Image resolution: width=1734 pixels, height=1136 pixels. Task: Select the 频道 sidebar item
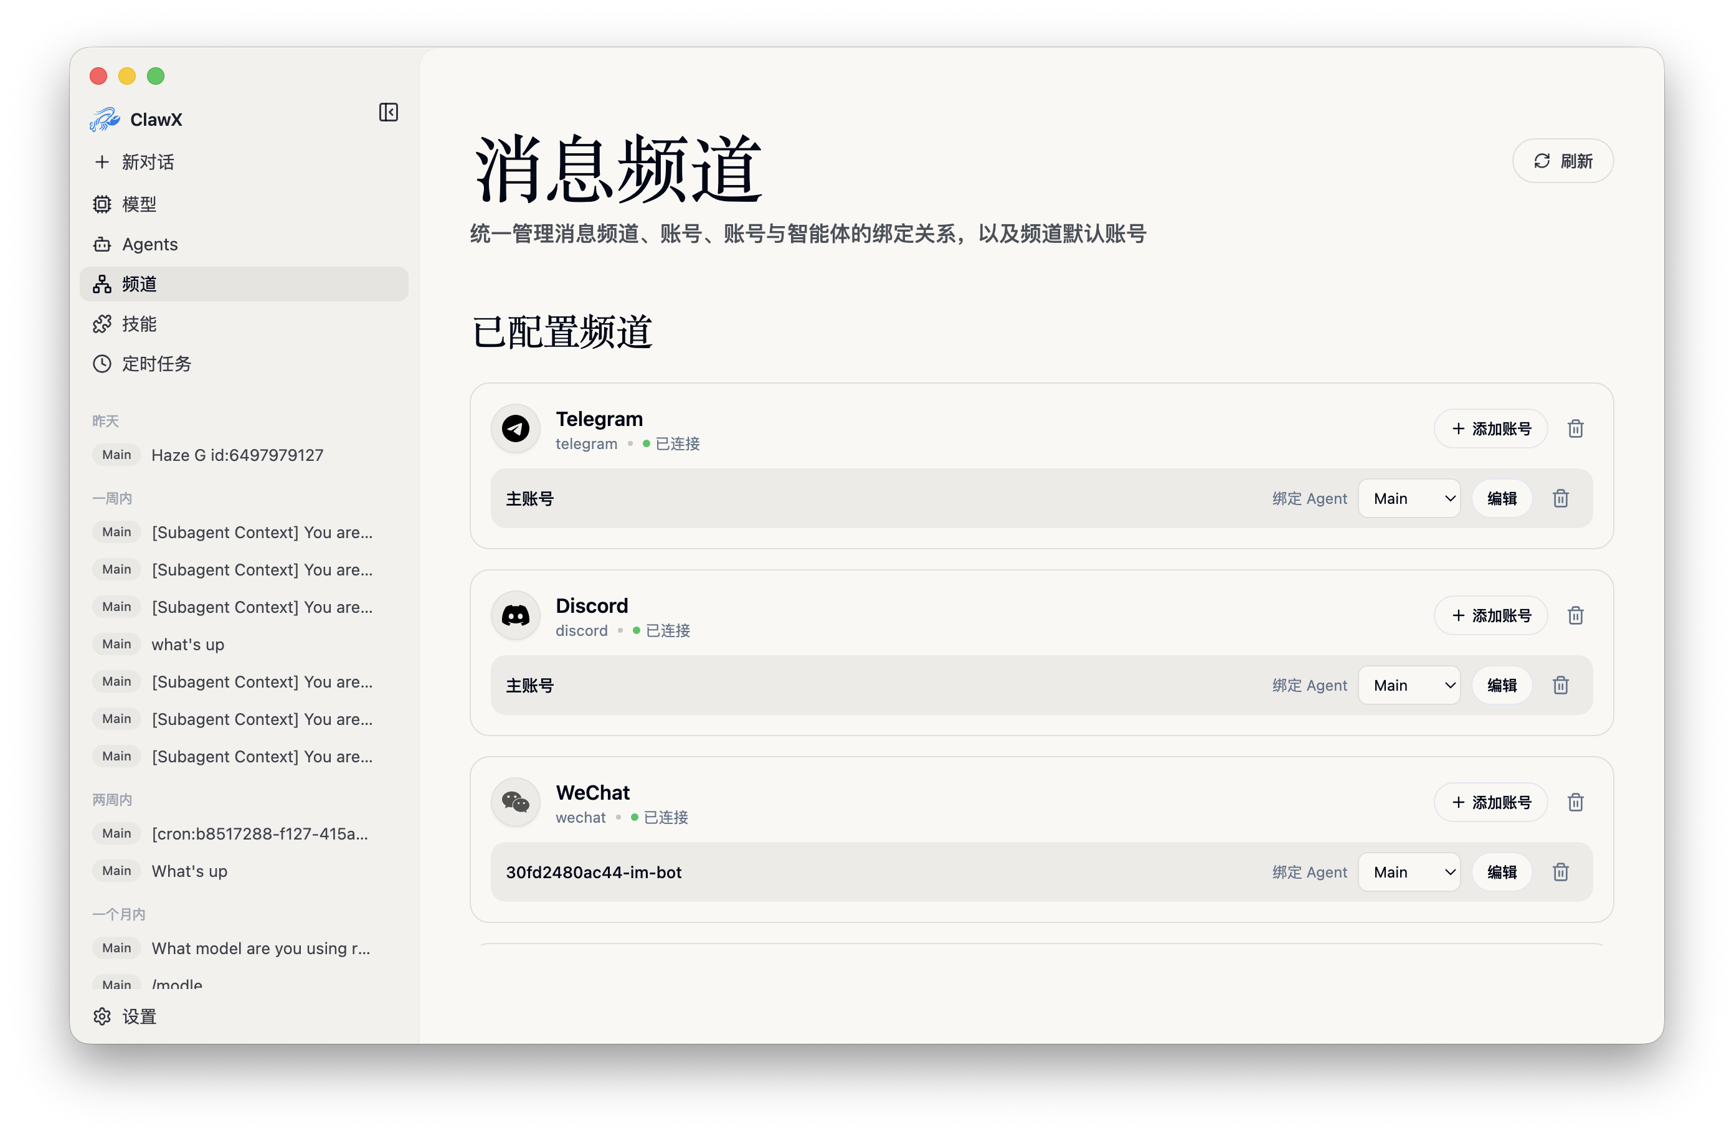click(x=244, y=284)
